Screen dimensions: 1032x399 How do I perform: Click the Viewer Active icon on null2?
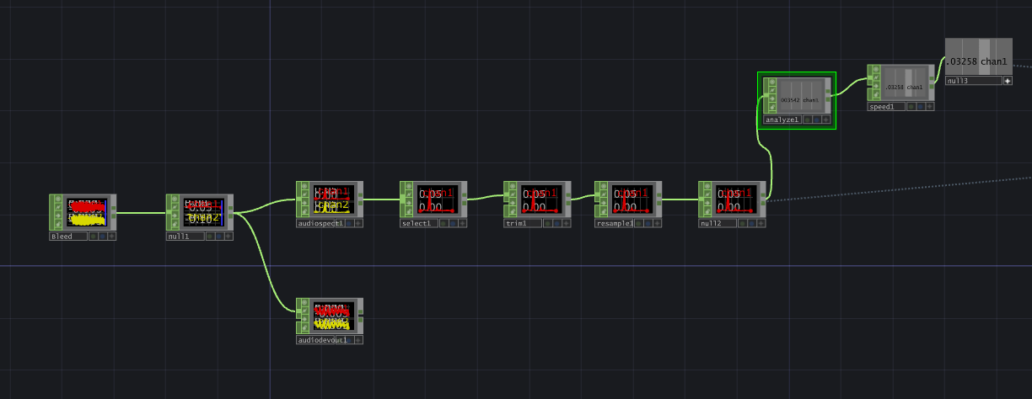click(760, 223)
